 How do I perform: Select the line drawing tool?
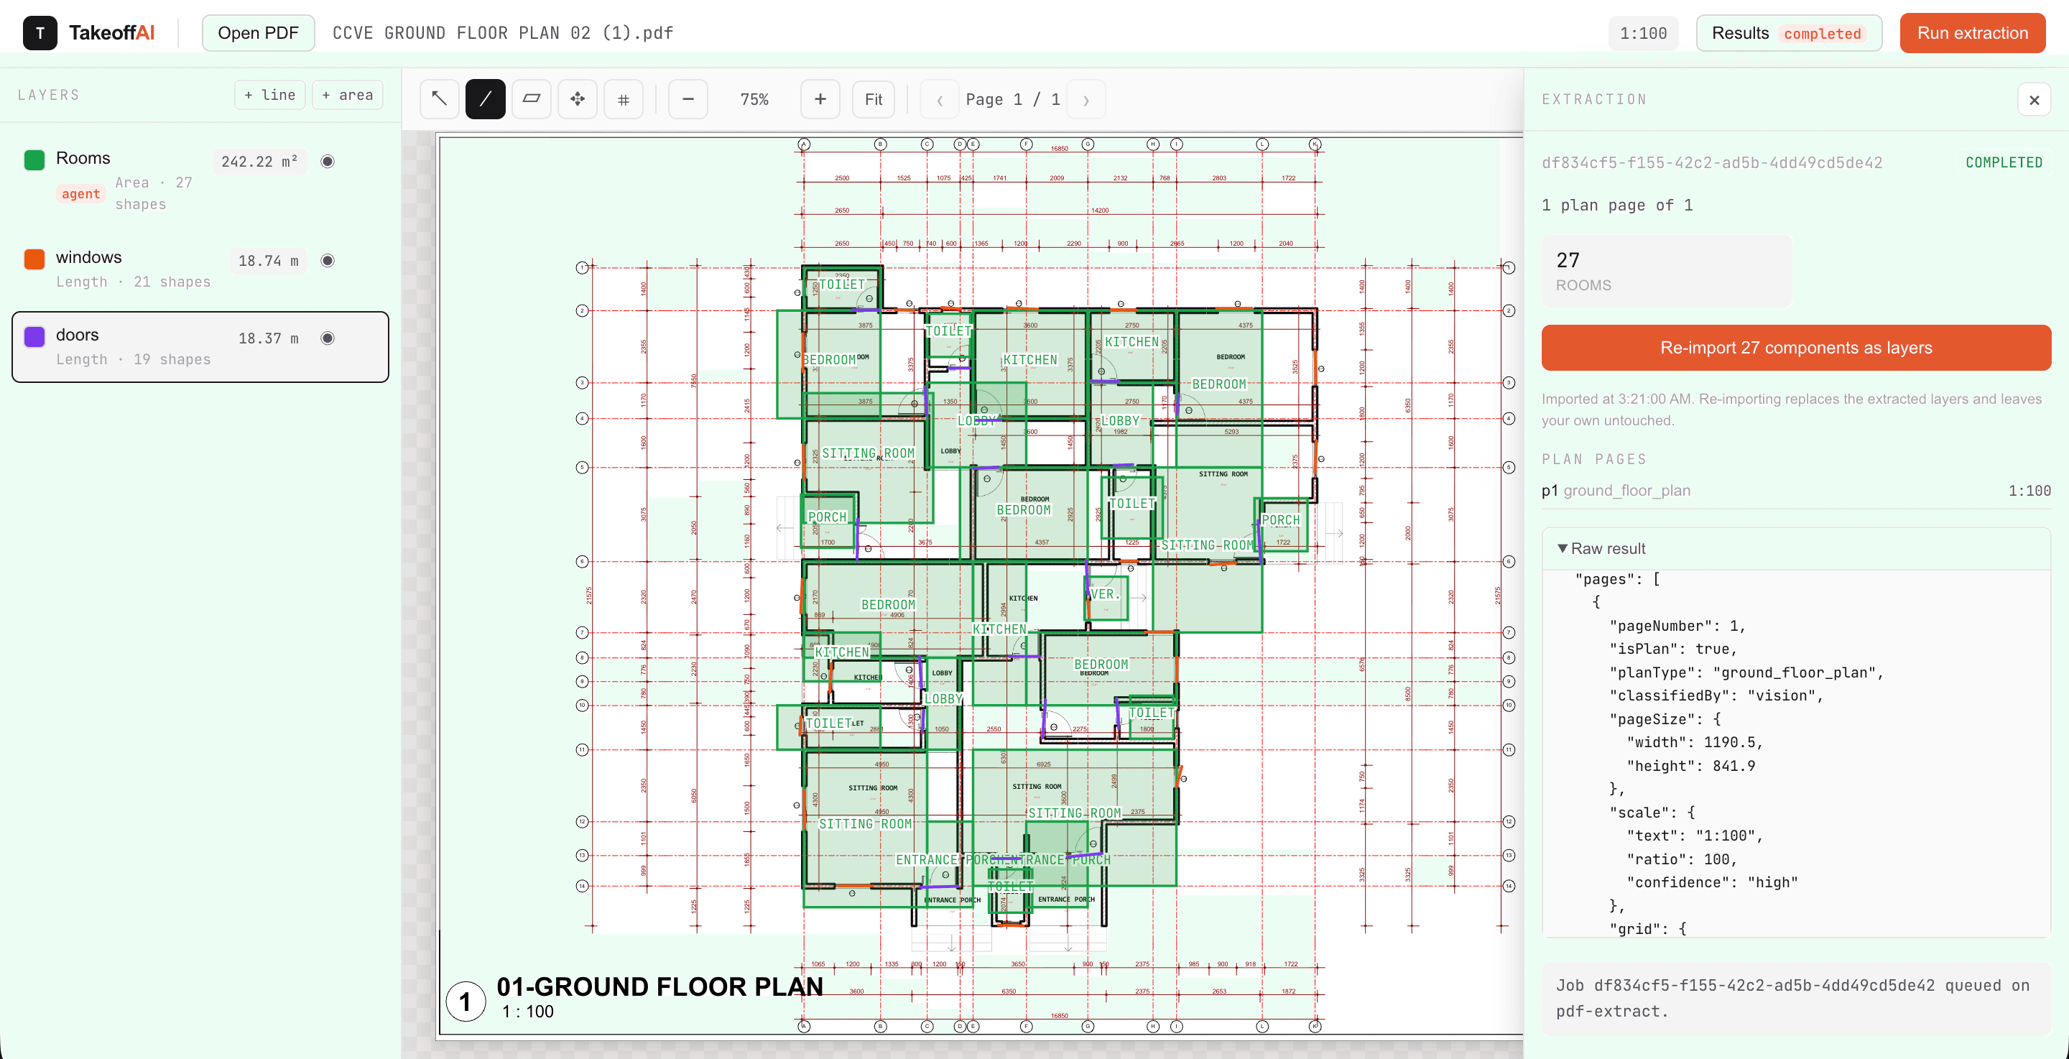point(485,99)
